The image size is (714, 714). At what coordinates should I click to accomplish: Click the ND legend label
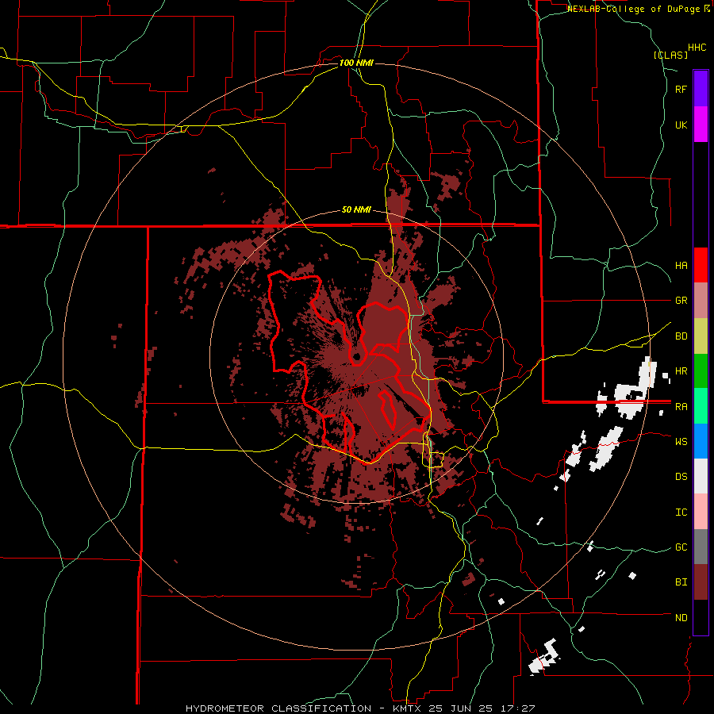(x=681, y=618)
